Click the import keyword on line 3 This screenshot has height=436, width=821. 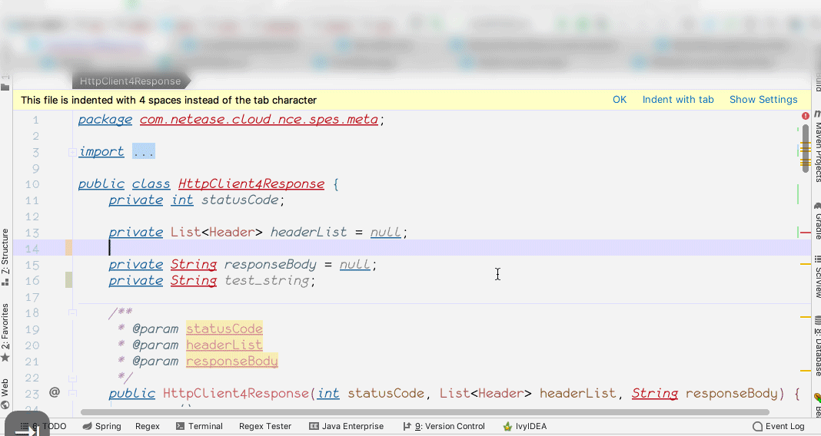click(x=101, y=152)
